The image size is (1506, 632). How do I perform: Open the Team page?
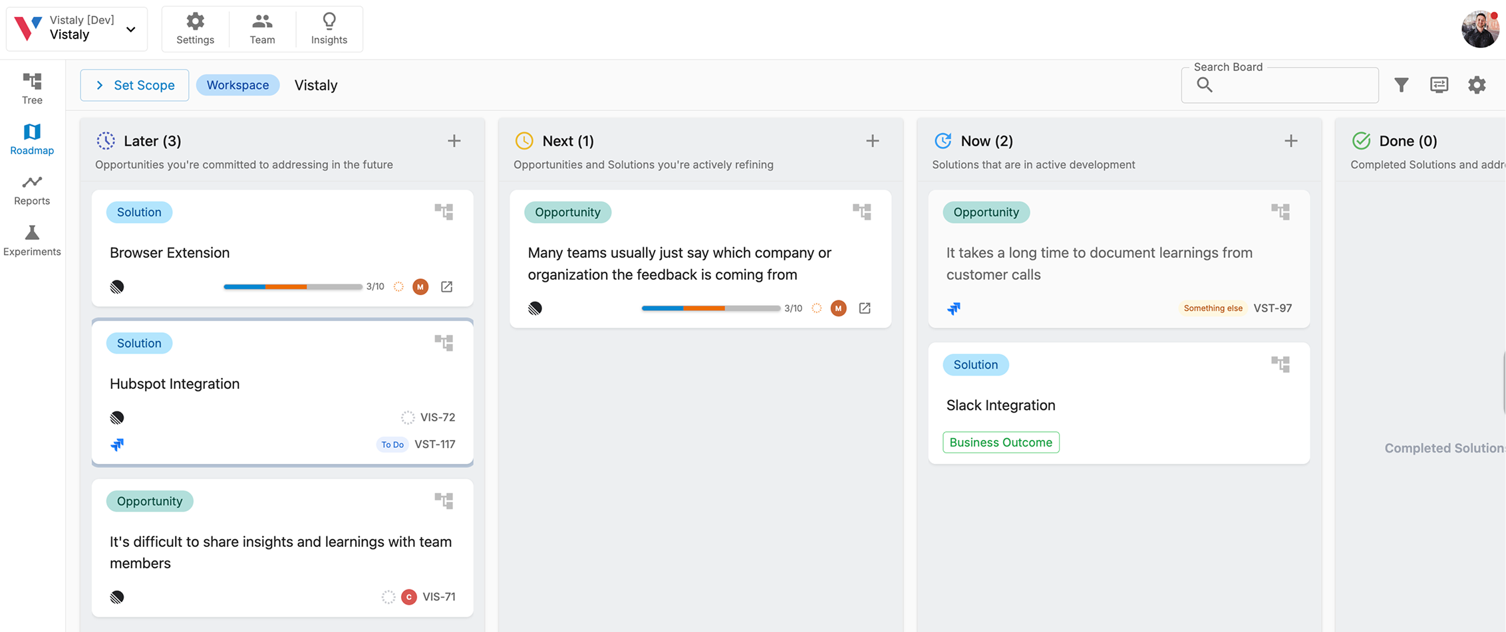261,28
